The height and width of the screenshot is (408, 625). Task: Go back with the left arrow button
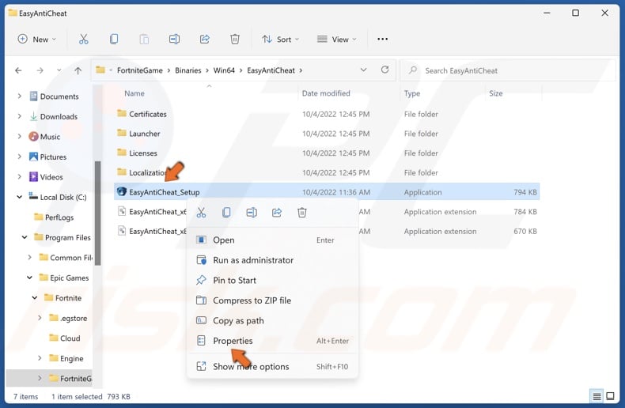tap(18, 70)
